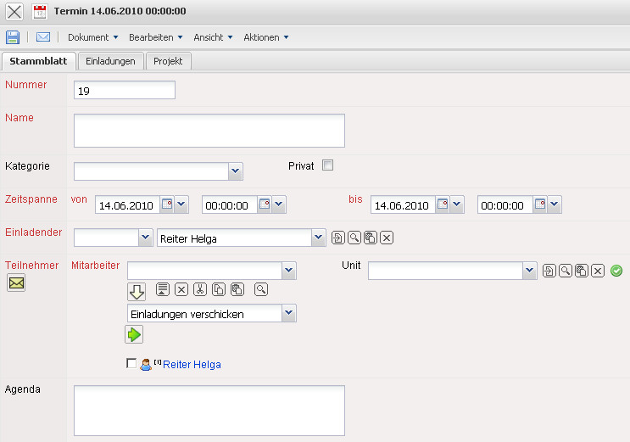This screenshot has width=630, height=442.
Task: Open the Kategorie dropdown
Action: point(235,172)
